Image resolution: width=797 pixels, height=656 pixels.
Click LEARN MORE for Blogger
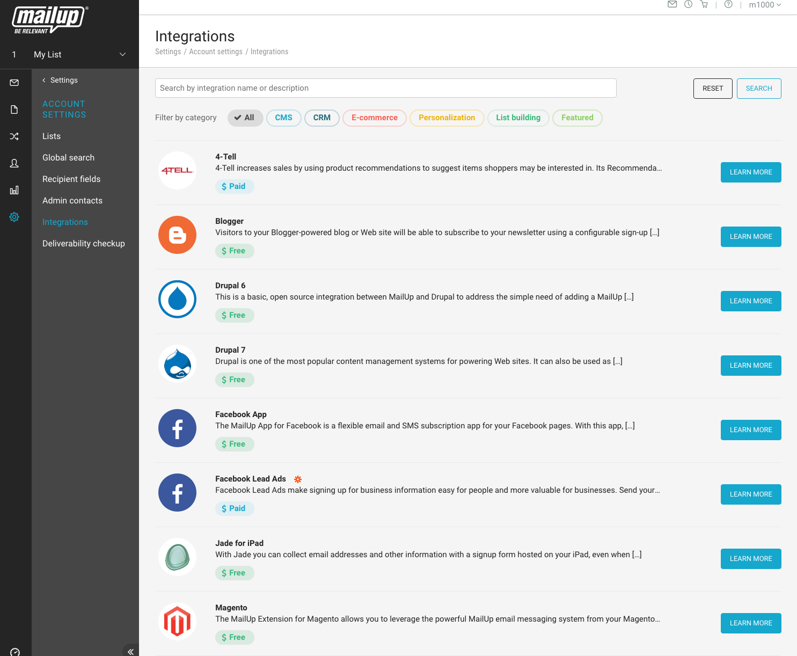751,237
